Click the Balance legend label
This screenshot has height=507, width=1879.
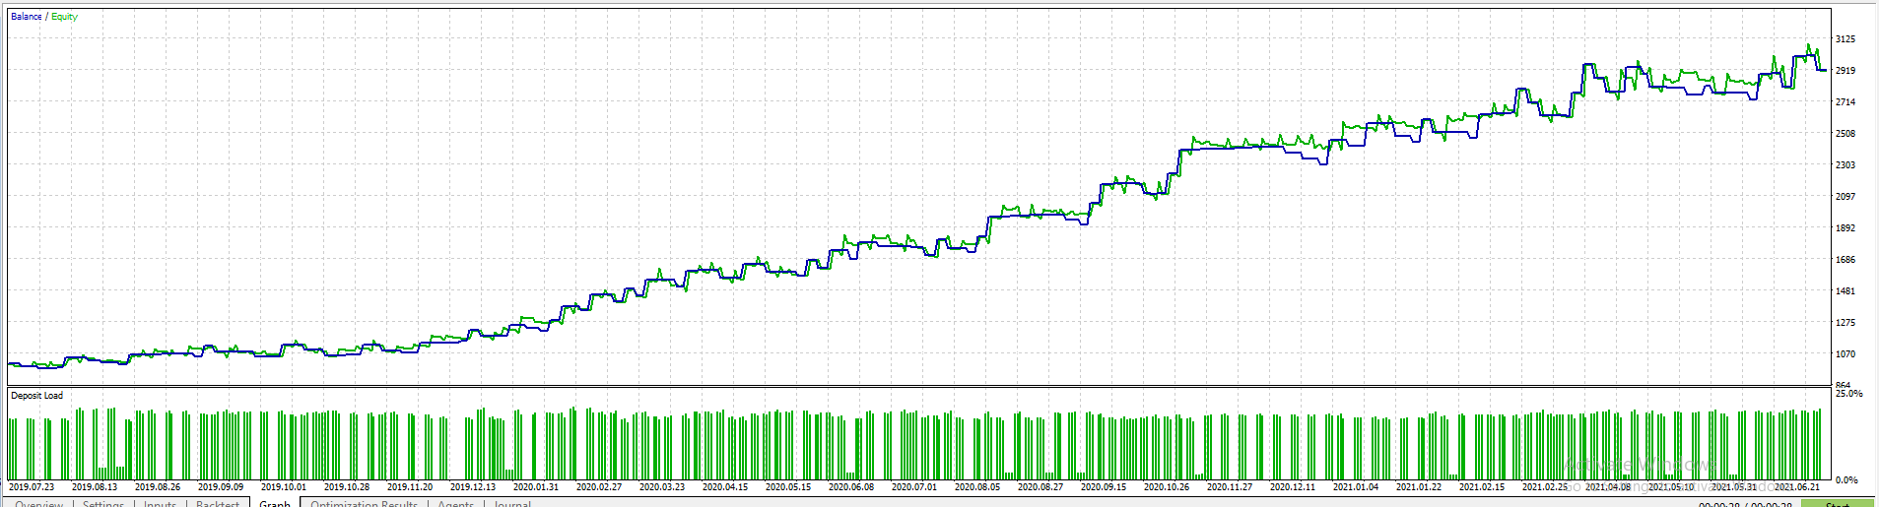coord(27,17)
